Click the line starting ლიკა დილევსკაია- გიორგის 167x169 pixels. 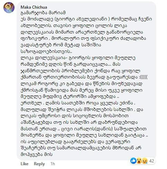click(x=78, y=58)
